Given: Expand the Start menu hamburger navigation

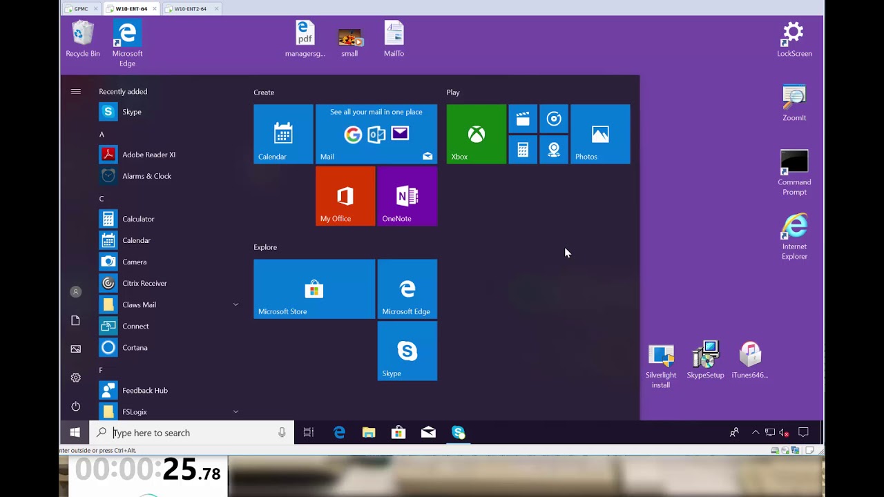Looking at the screenshot, I should [x=76, y=91].
